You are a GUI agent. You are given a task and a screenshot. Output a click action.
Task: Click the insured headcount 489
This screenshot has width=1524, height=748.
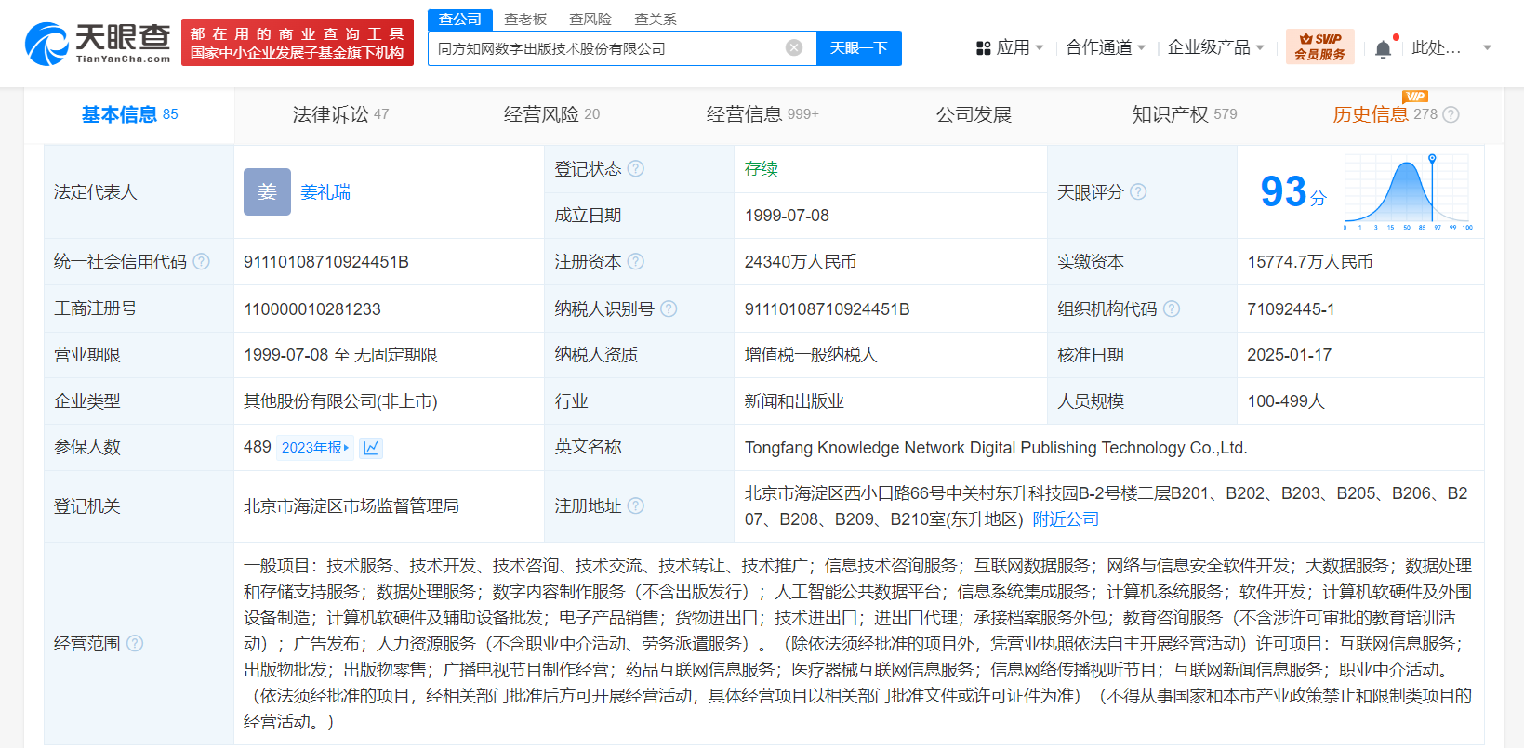(258, 447)
